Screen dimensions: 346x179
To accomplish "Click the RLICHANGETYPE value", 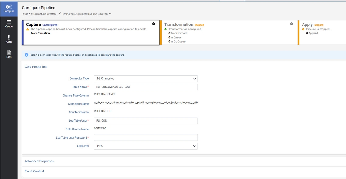I will [105, 94].
